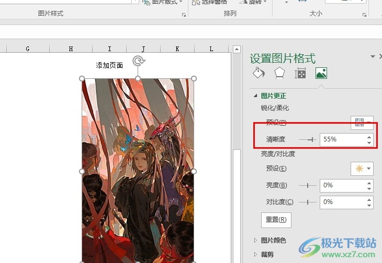
Task: Increase 对比度 value with up spinner
Action: [369, 200]
